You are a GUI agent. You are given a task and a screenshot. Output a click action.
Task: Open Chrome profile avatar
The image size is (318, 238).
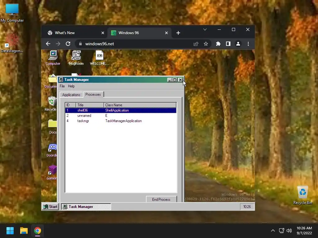pos(238,44)
